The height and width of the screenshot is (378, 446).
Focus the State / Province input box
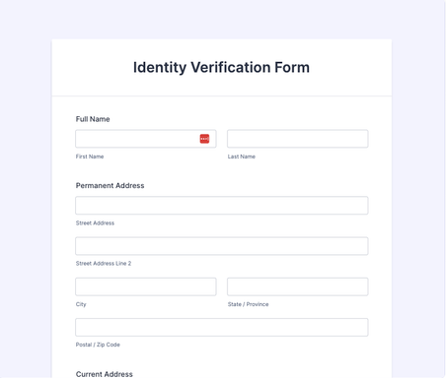click(298, 286)
